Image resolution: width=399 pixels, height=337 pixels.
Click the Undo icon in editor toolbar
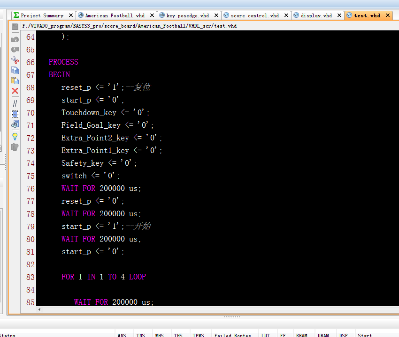15,39
